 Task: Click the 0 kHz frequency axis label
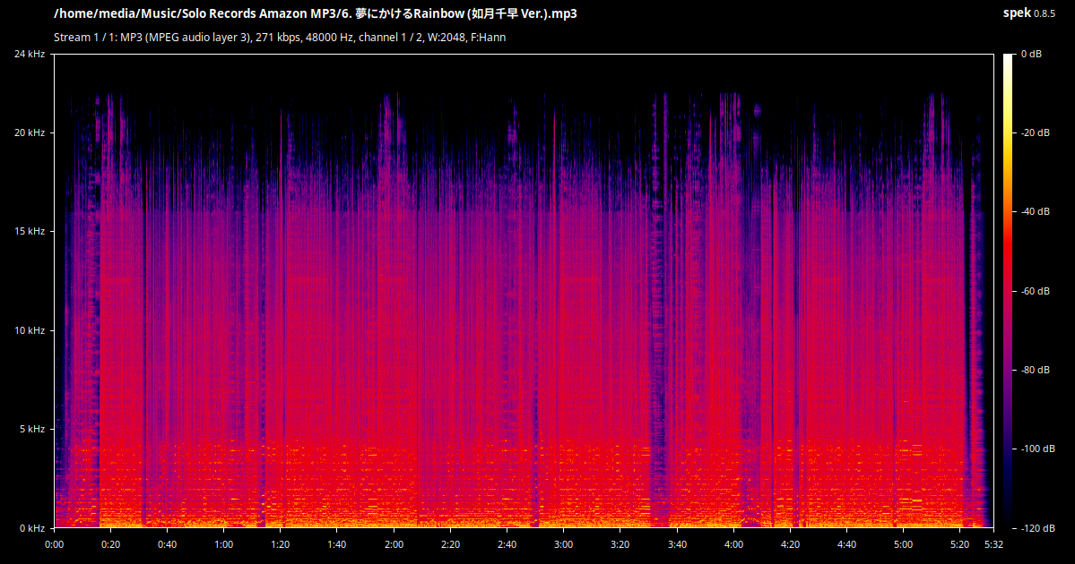coord(32,527)
